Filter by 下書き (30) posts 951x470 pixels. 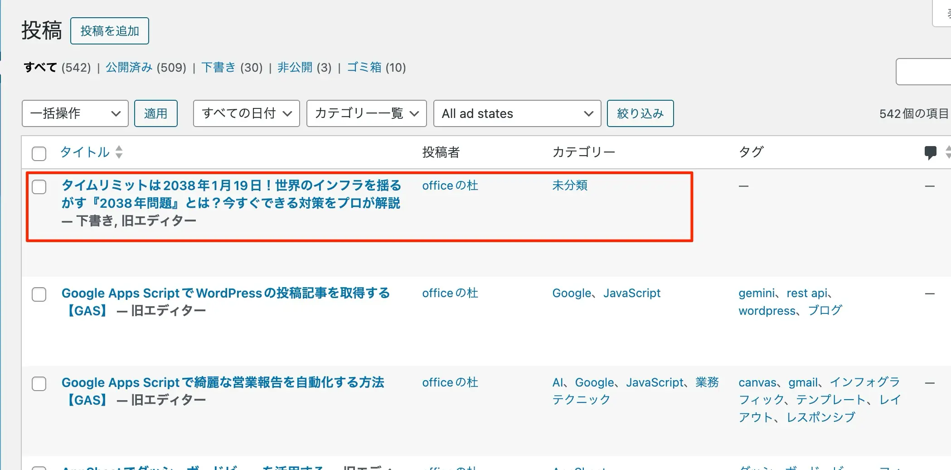coord(232,68)
